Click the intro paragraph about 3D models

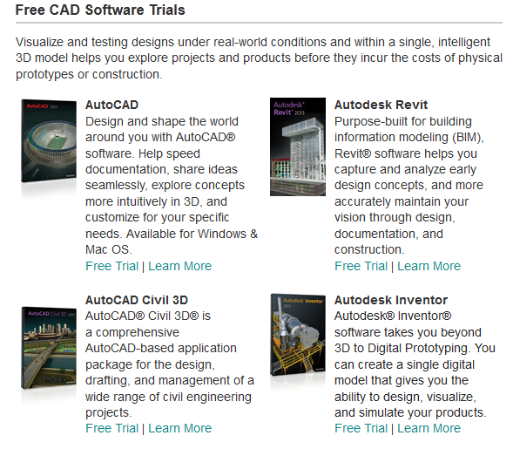pos(259,58)
